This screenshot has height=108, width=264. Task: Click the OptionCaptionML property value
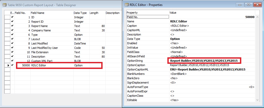(x=208, y=69)
